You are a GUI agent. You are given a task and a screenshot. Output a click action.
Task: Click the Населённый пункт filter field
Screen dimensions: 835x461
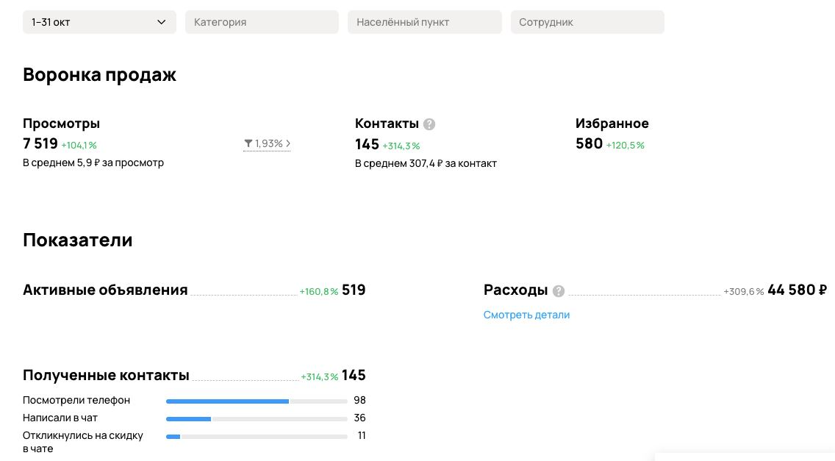[424, 21]
